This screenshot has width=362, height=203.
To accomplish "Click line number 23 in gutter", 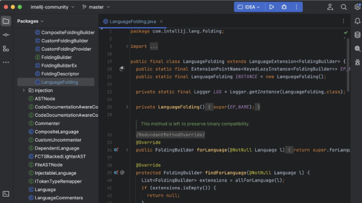I will (109, 92).
